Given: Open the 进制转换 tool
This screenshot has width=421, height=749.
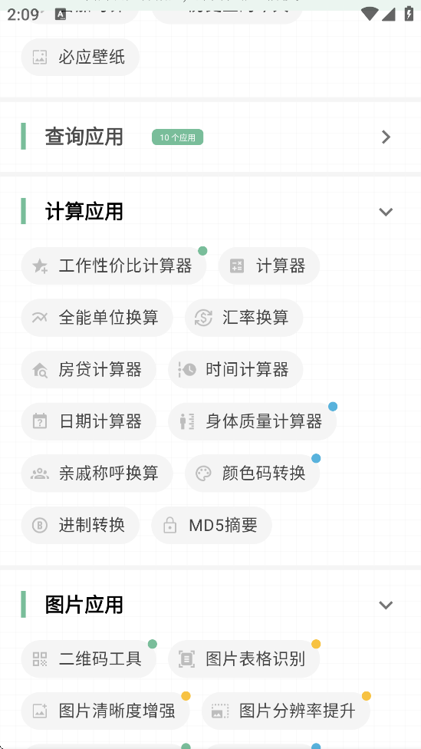Looking at the screenshot, I should coord(81,525).
